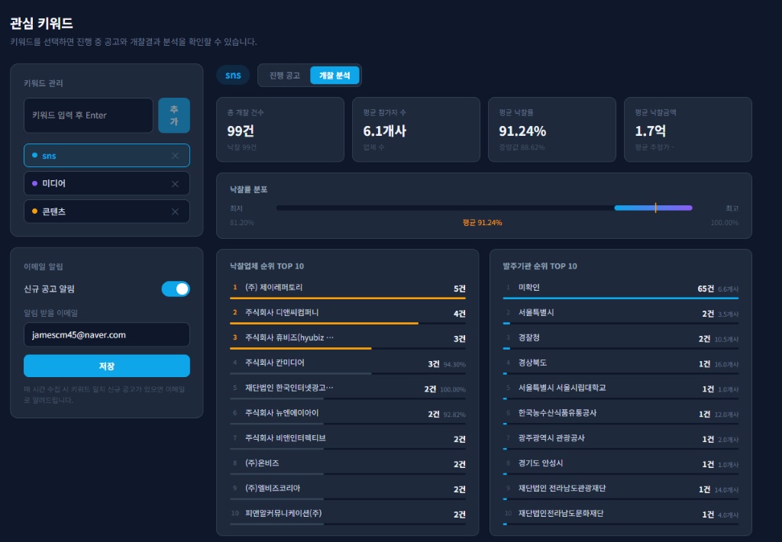The width and height of the screenshot is (782, 542).
Task: Remove the 콘텐츠 keyword via X icon
Action: pyautogui.click(x=175, y=211)
